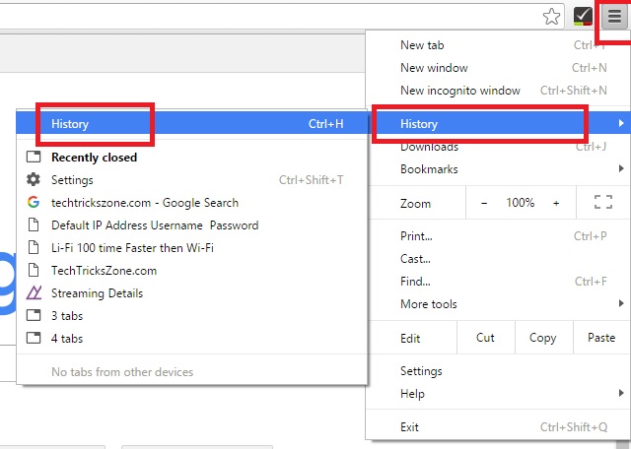Increase zoom with plus button
The height and width of the screenshot is (449, 631).
tap(556, 203)
